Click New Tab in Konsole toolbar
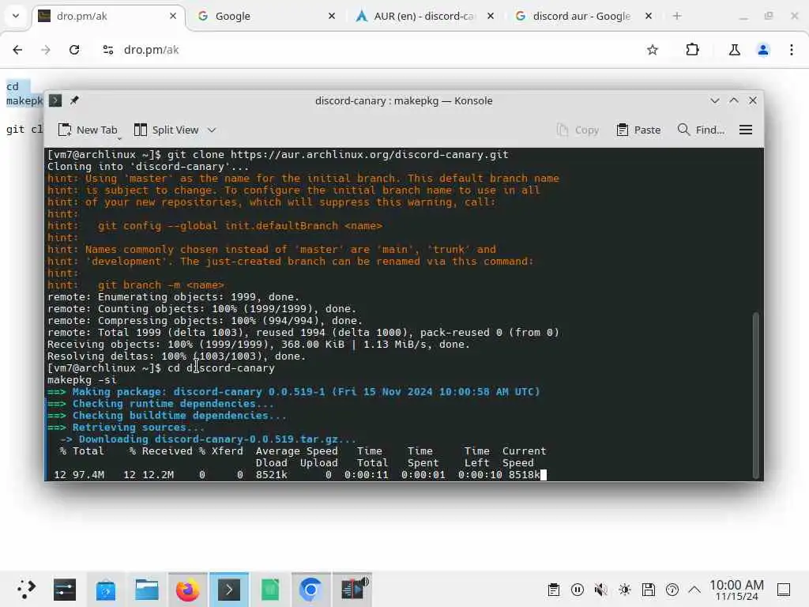 pyautogui.click(x=88, y=130)
